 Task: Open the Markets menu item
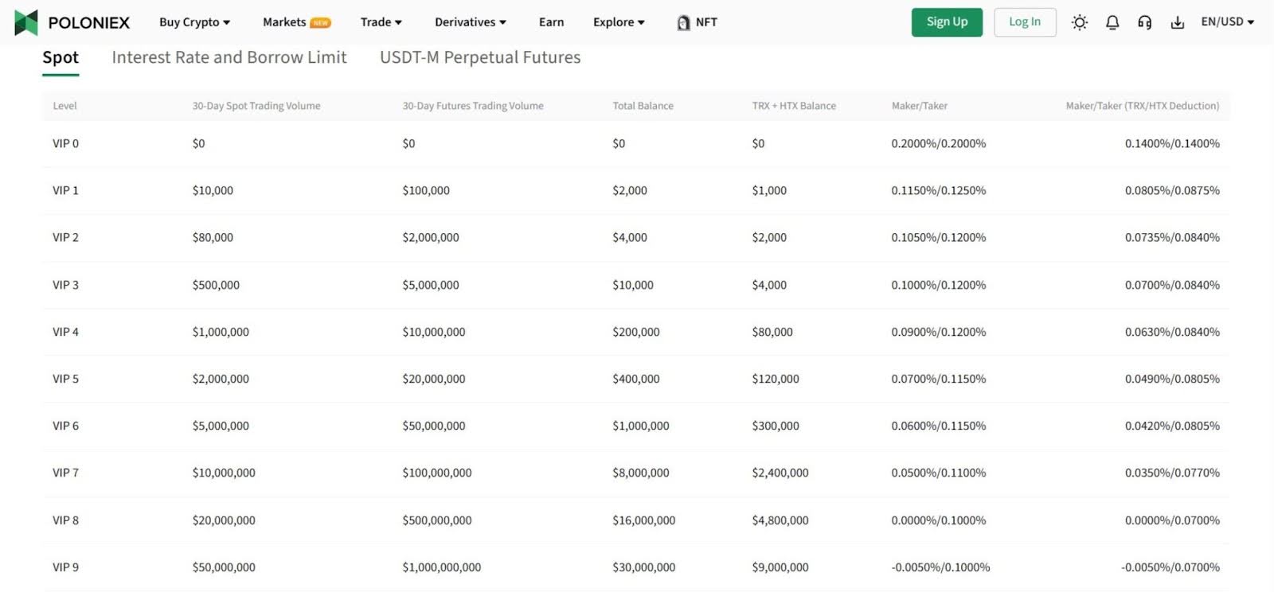pos(296,22)
